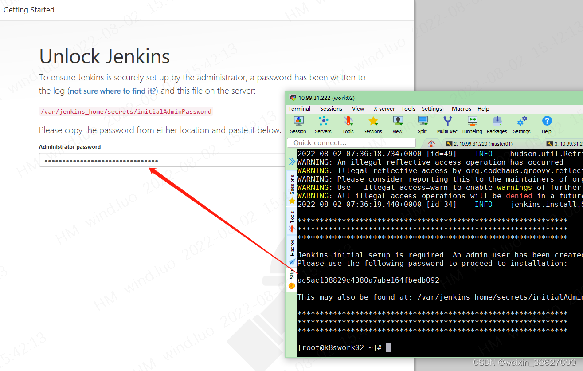This screenshot has width=583, height=371.
Task: Click the [root@k8swork02 ~]# prompt line
Action: click(x=340, y=348)
